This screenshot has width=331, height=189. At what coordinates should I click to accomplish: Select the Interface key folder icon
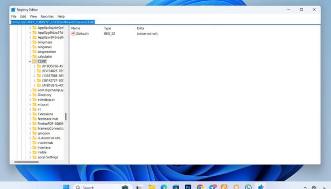point(34,147)
